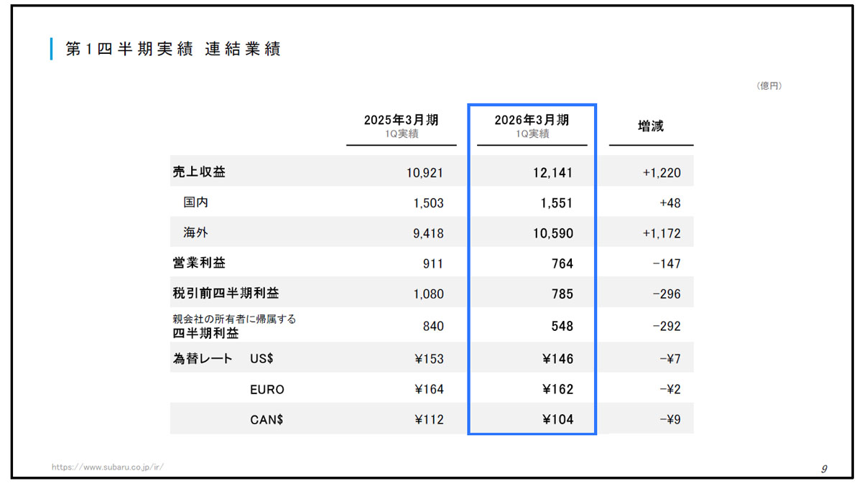The width and height of the screenshot is (862, 486).
Task: Click the 為替レート label
Action: click(203, 358)
